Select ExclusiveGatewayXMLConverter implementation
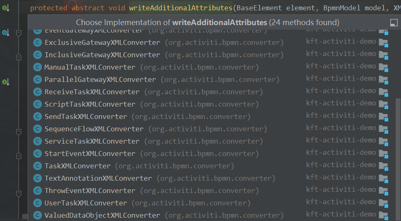 click(x=212, y=42)
